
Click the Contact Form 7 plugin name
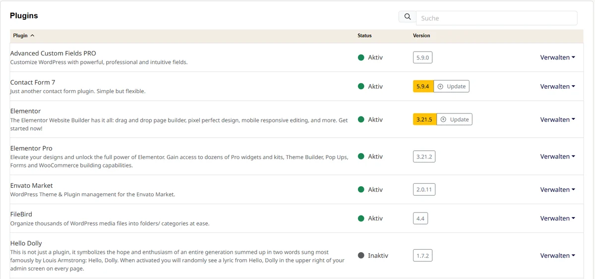[x=33, y=82]
